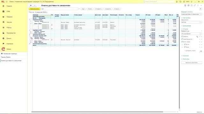Toggle the № п/п, Заказ group checkbox

click(182, 42)
